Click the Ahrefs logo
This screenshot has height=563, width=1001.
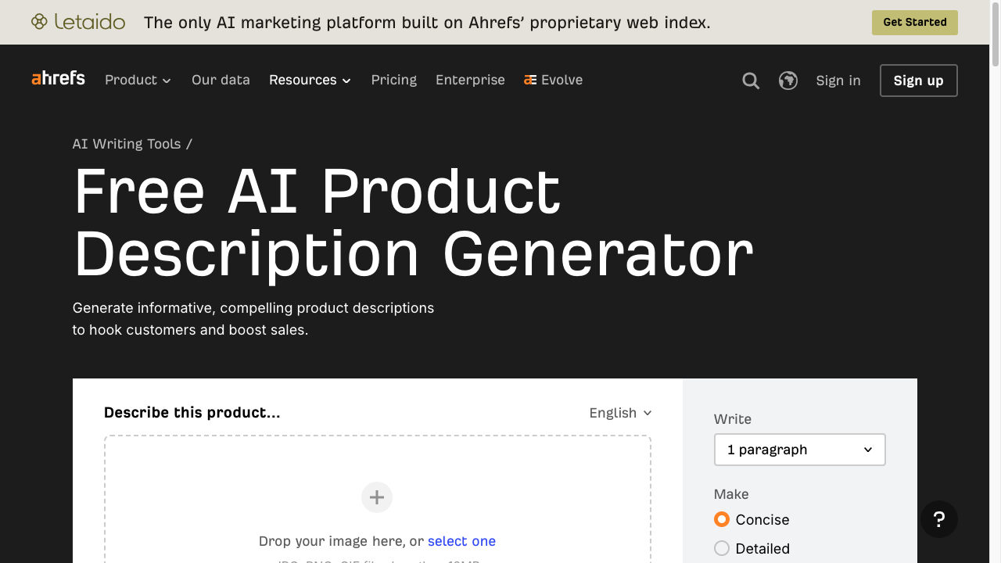58,78
